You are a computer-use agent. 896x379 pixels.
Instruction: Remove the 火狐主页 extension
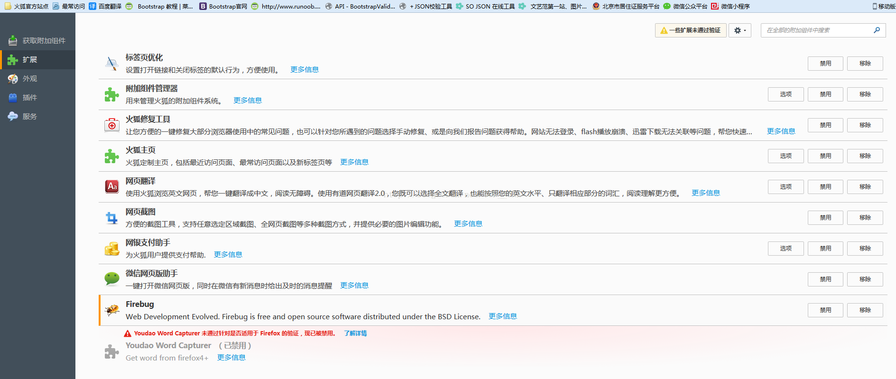click(865, 156)
